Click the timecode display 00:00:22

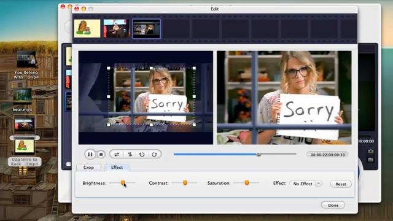[x=327, y=155]
